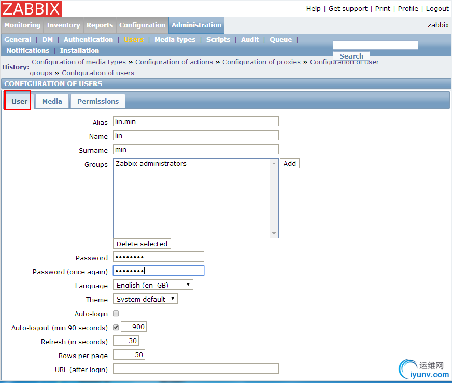Viewport: 452px width, 383px height.
Task: Open history link Configuration of proxies
Action: tap(261, 62)
